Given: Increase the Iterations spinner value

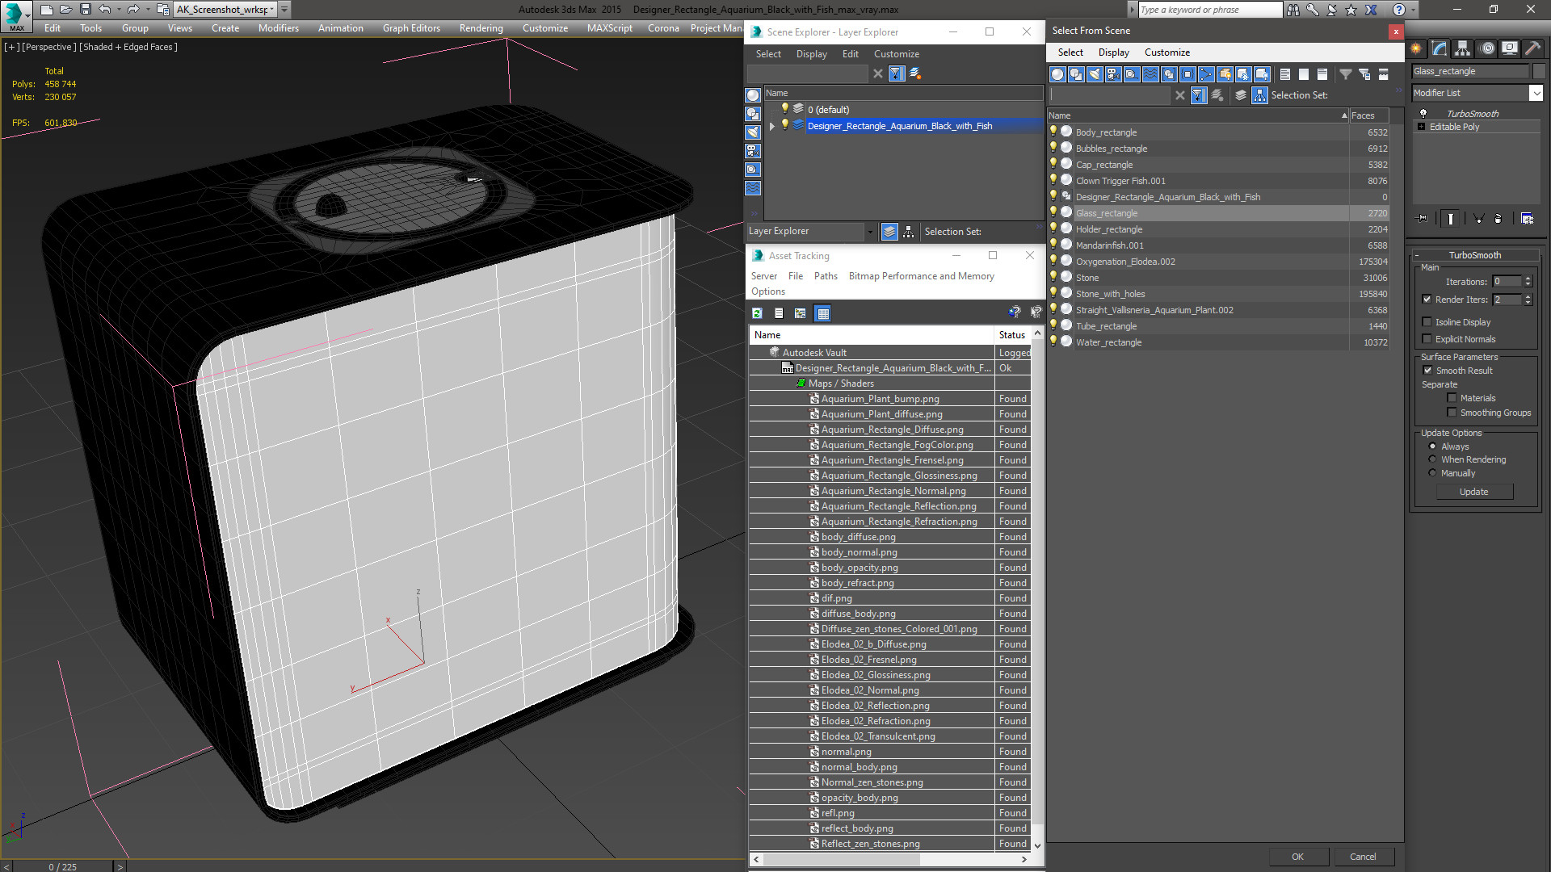Looking at the screenshot, I should pos(1528,279).
